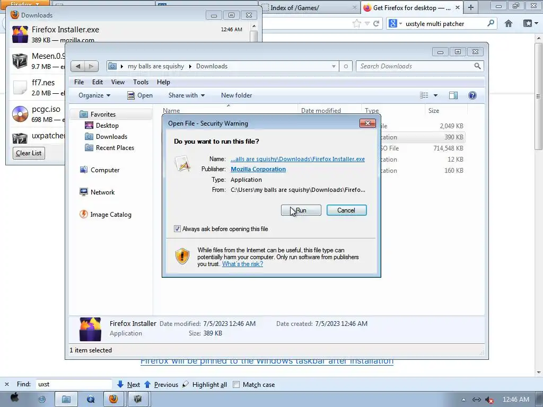
Task: Find Next match in find bar
Action: [x=129, y=385]
